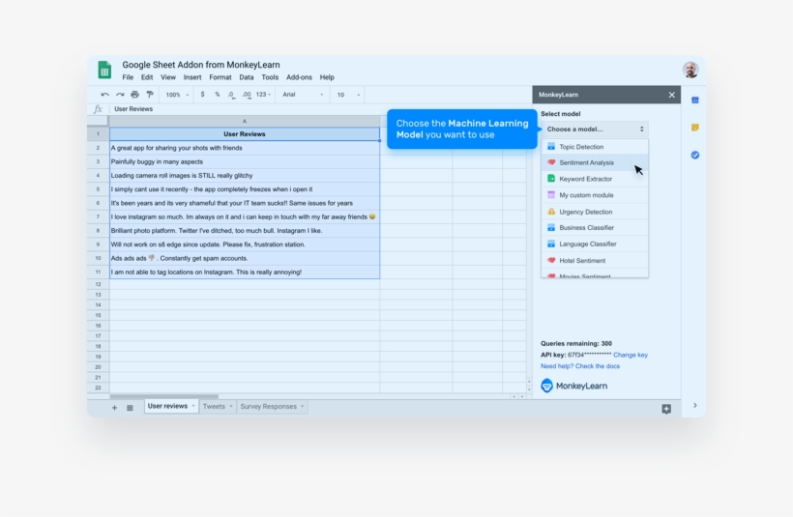This screenshot has width=793, height=517.
Task: Click the Redo arrow icon
Action: (x=120, y=95)
